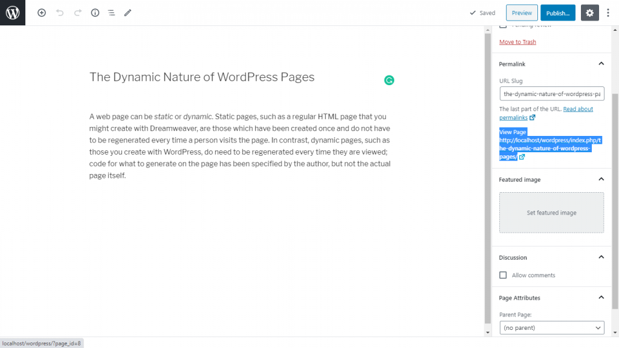Viewport: 619px width, 348px height.
Task: Open the Parent Page dropdown
Action: [551, 328]
